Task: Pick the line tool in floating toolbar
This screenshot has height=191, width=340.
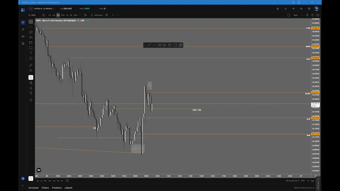Action: 149,45
